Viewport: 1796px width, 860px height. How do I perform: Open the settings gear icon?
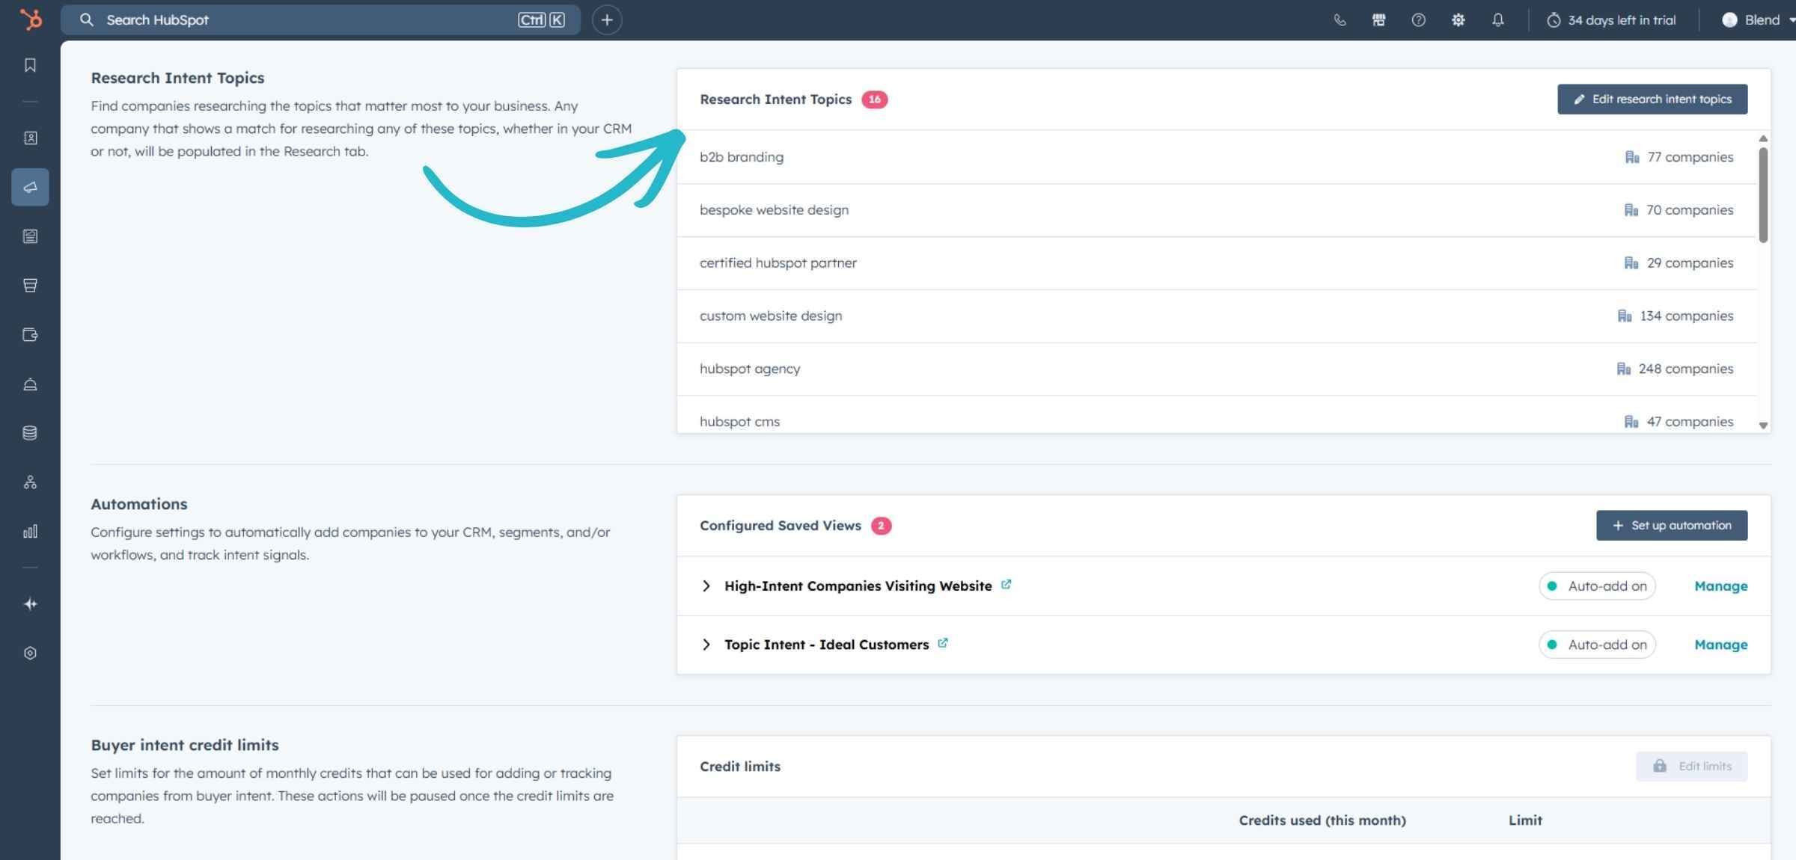[x=1458, y=20]
